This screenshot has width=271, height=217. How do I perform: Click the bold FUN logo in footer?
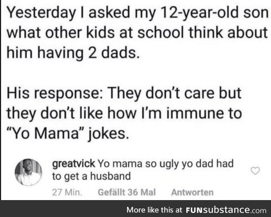click(x=194, y=210)
